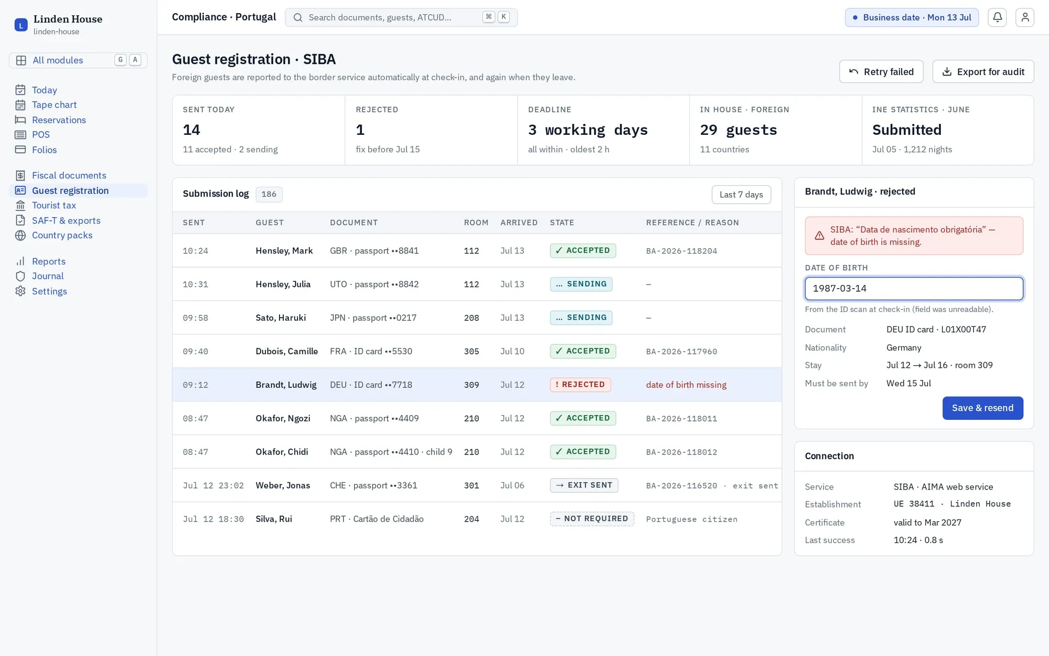Click the Reservations bed icon

tap(20, 120)
